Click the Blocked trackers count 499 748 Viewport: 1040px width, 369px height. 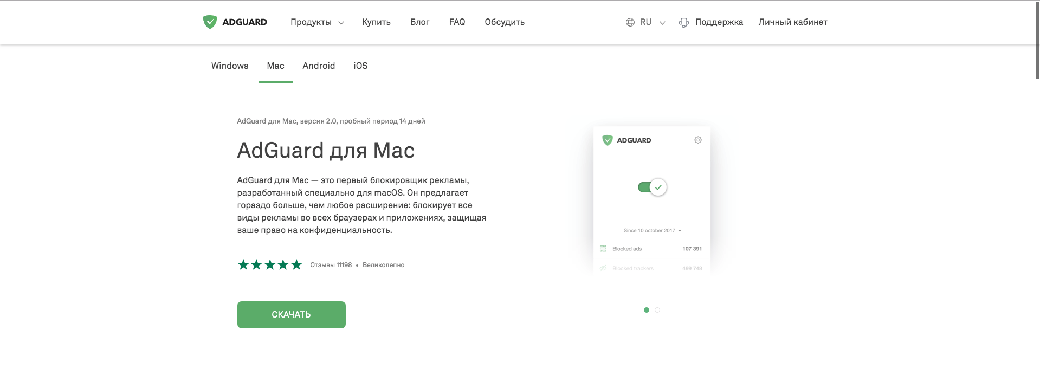click(692, 268)
